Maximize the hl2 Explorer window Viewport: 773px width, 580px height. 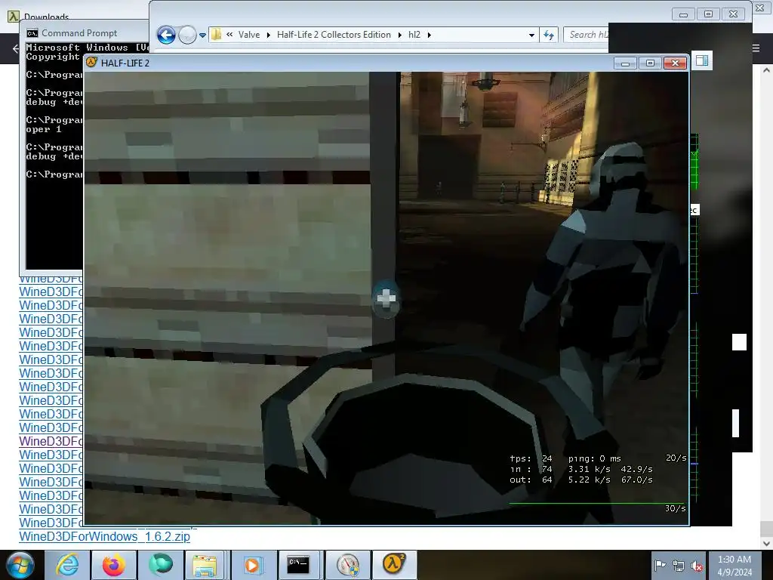pyautogui.click(x=708, y=14)
